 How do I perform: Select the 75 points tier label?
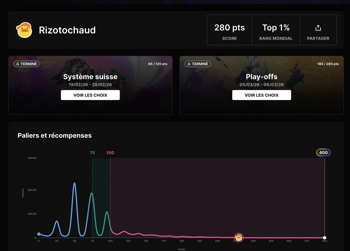click(92, 153)
